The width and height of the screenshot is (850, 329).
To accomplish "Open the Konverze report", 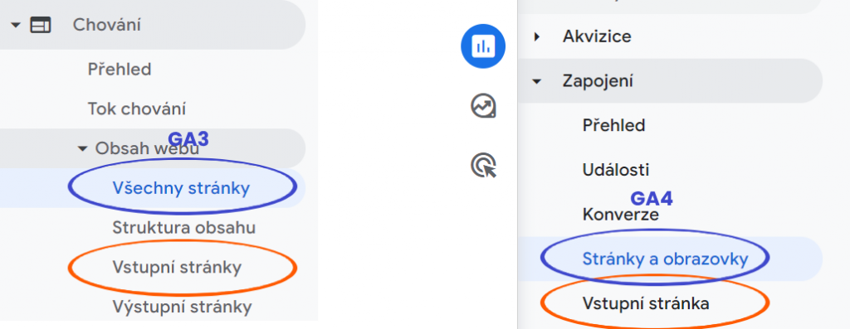I will point(621,215).
